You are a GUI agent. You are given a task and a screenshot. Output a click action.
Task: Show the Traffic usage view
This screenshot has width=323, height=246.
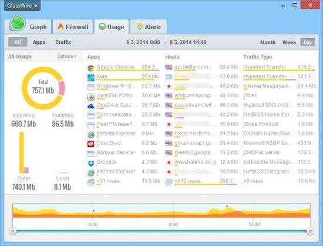(x=63, y=42)
